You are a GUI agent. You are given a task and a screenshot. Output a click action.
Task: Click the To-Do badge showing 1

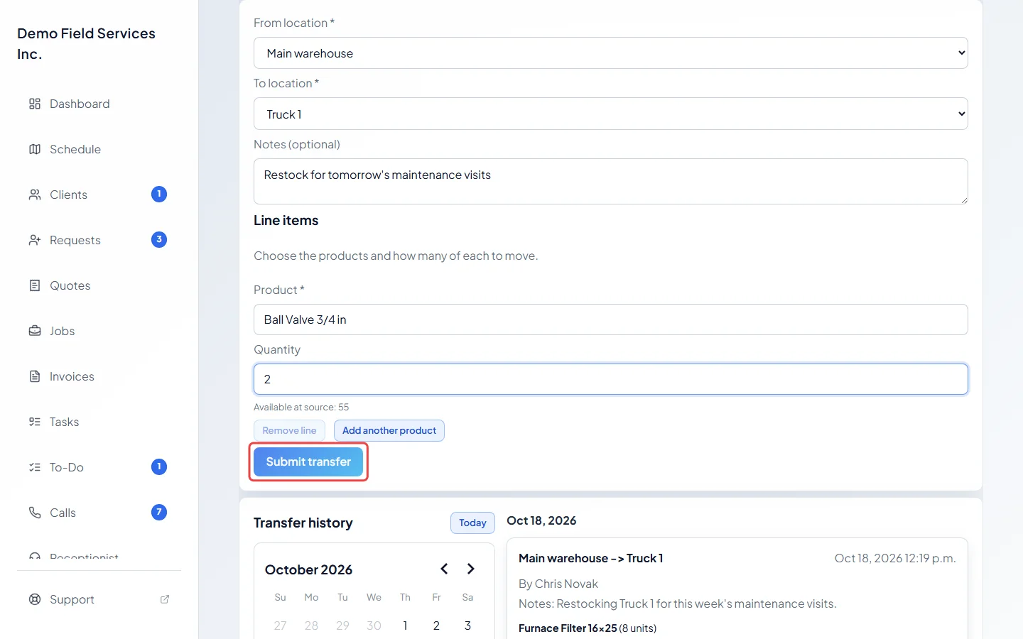pos(159,467)
